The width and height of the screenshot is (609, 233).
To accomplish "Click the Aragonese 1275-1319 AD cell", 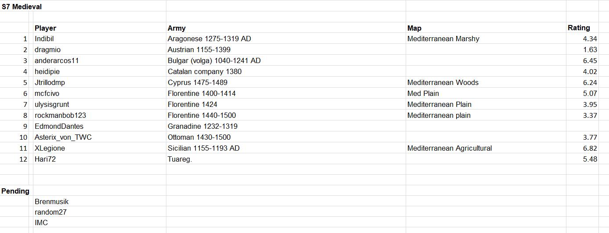I will click(x=286, y=39).
